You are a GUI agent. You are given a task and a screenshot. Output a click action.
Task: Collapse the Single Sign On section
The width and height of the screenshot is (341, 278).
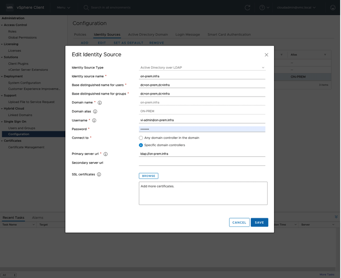(x=2, y=121)
